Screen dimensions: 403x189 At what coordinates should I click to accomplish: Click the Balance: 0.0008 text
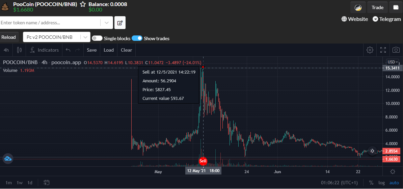click(x=108, y=4)
